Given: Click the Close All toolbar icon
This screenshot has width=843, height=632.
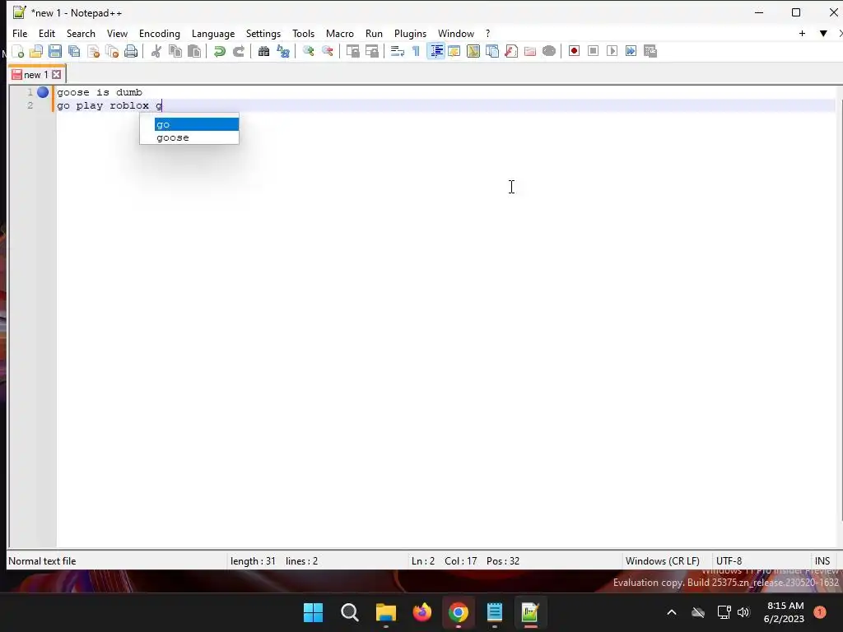Looking at the screenshot, I should pyautogui.click(x=112, y=51).
